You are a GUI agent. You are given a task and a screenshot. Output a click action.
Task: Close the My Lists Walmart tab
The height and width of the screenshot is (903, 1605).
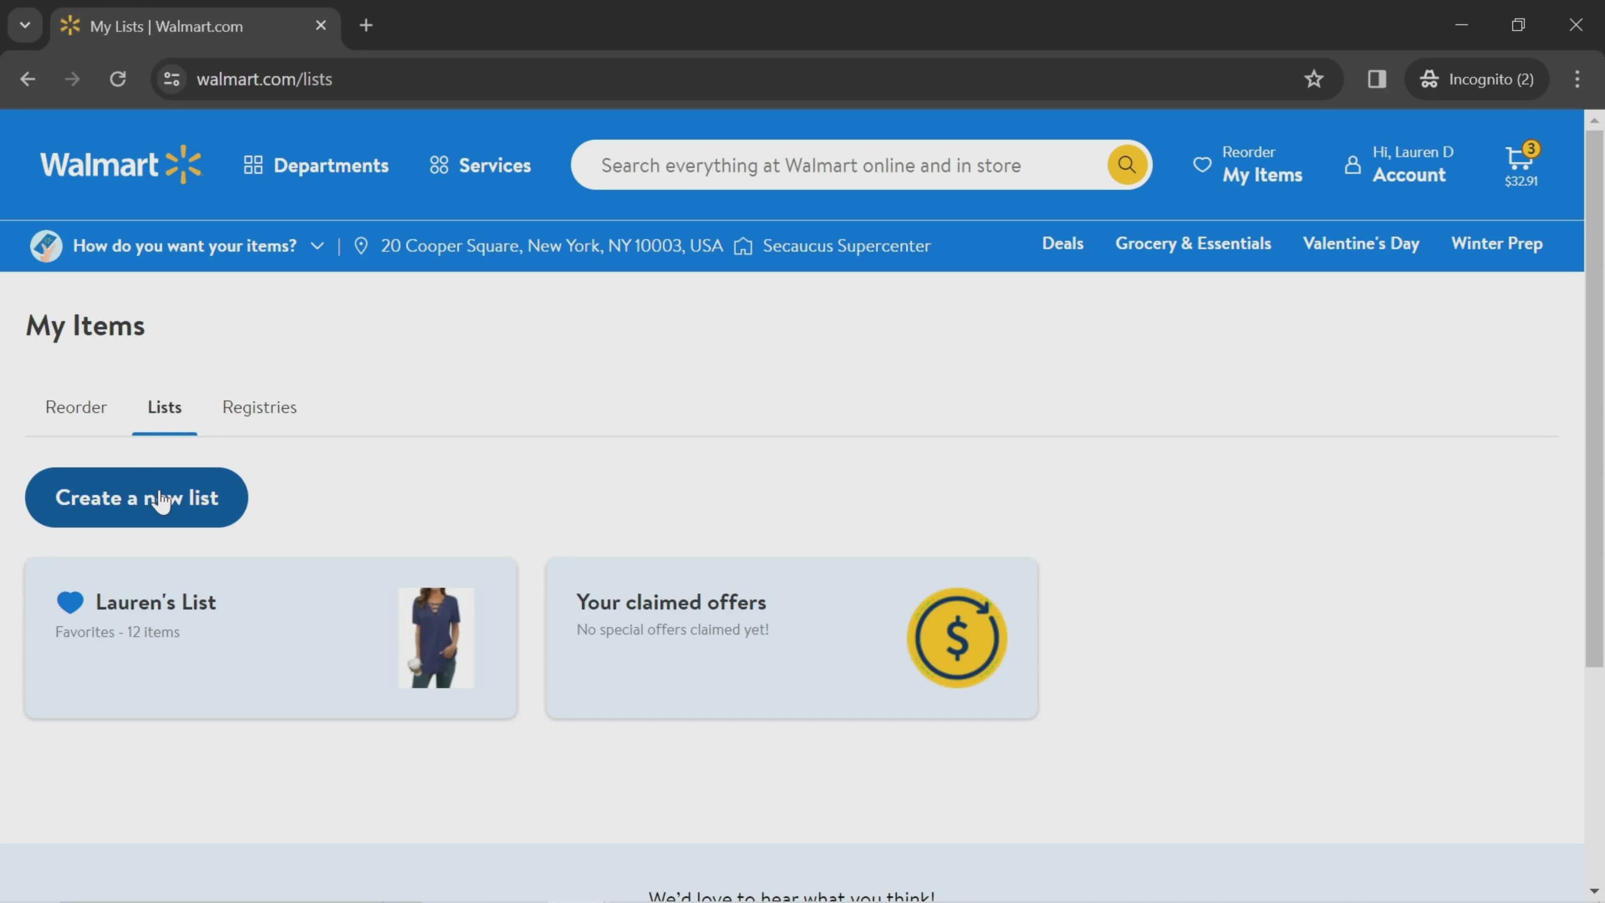321,26
